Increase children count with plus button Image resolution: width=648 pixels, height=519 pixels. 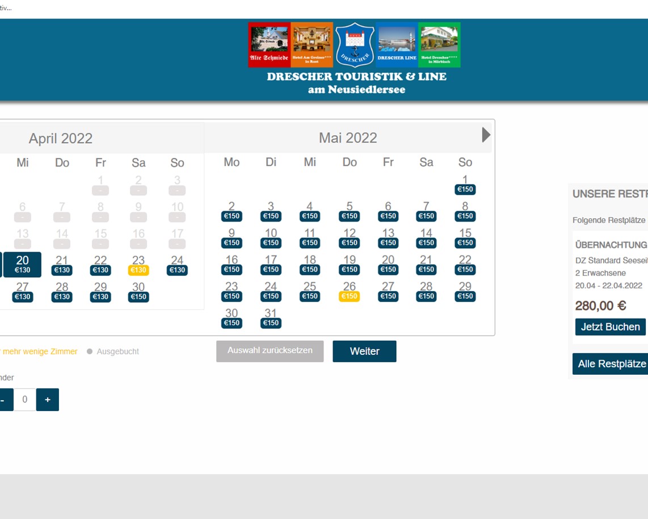[48, 400]
